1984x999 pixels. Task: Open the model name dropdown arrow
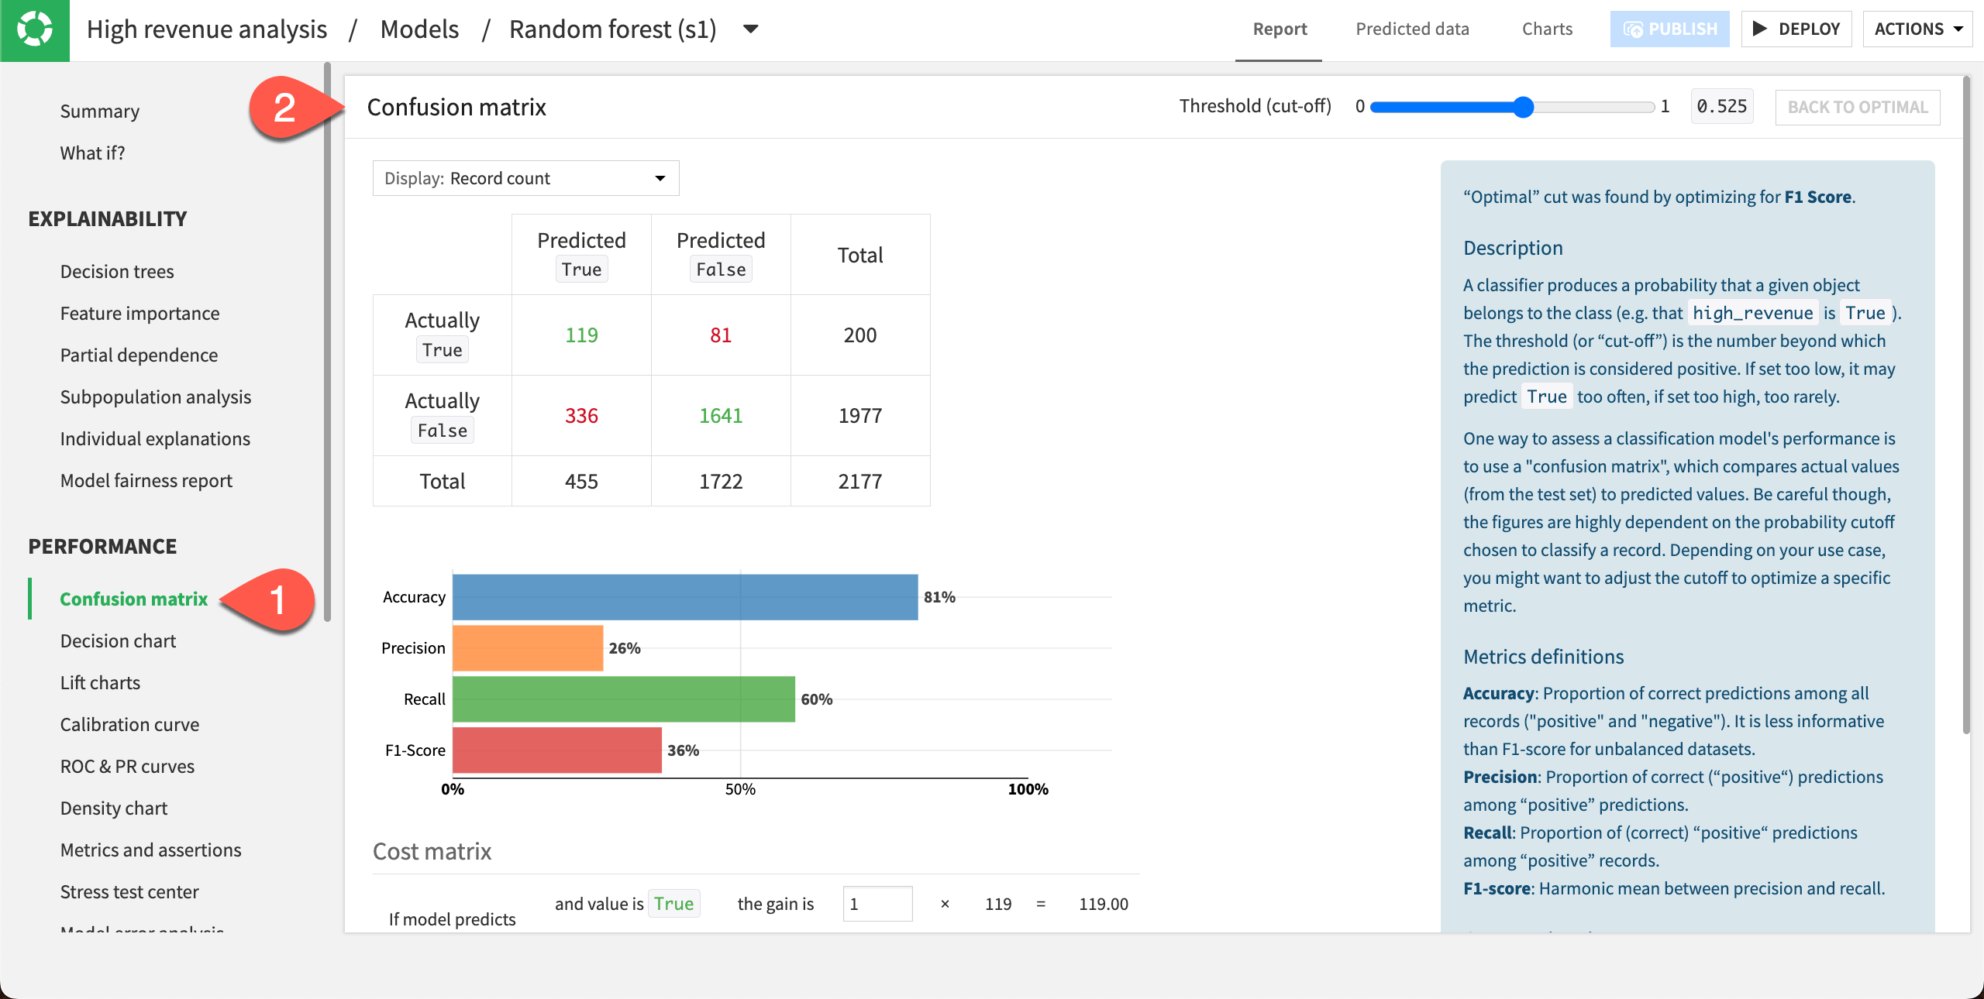coord(750,29)
